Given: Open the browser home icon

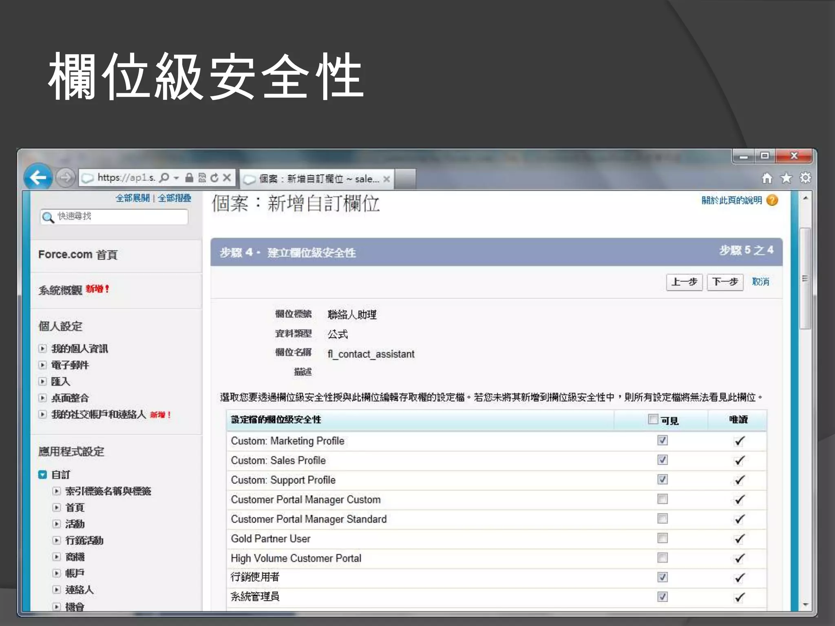Looking at the screenshot, I should 767,178.
